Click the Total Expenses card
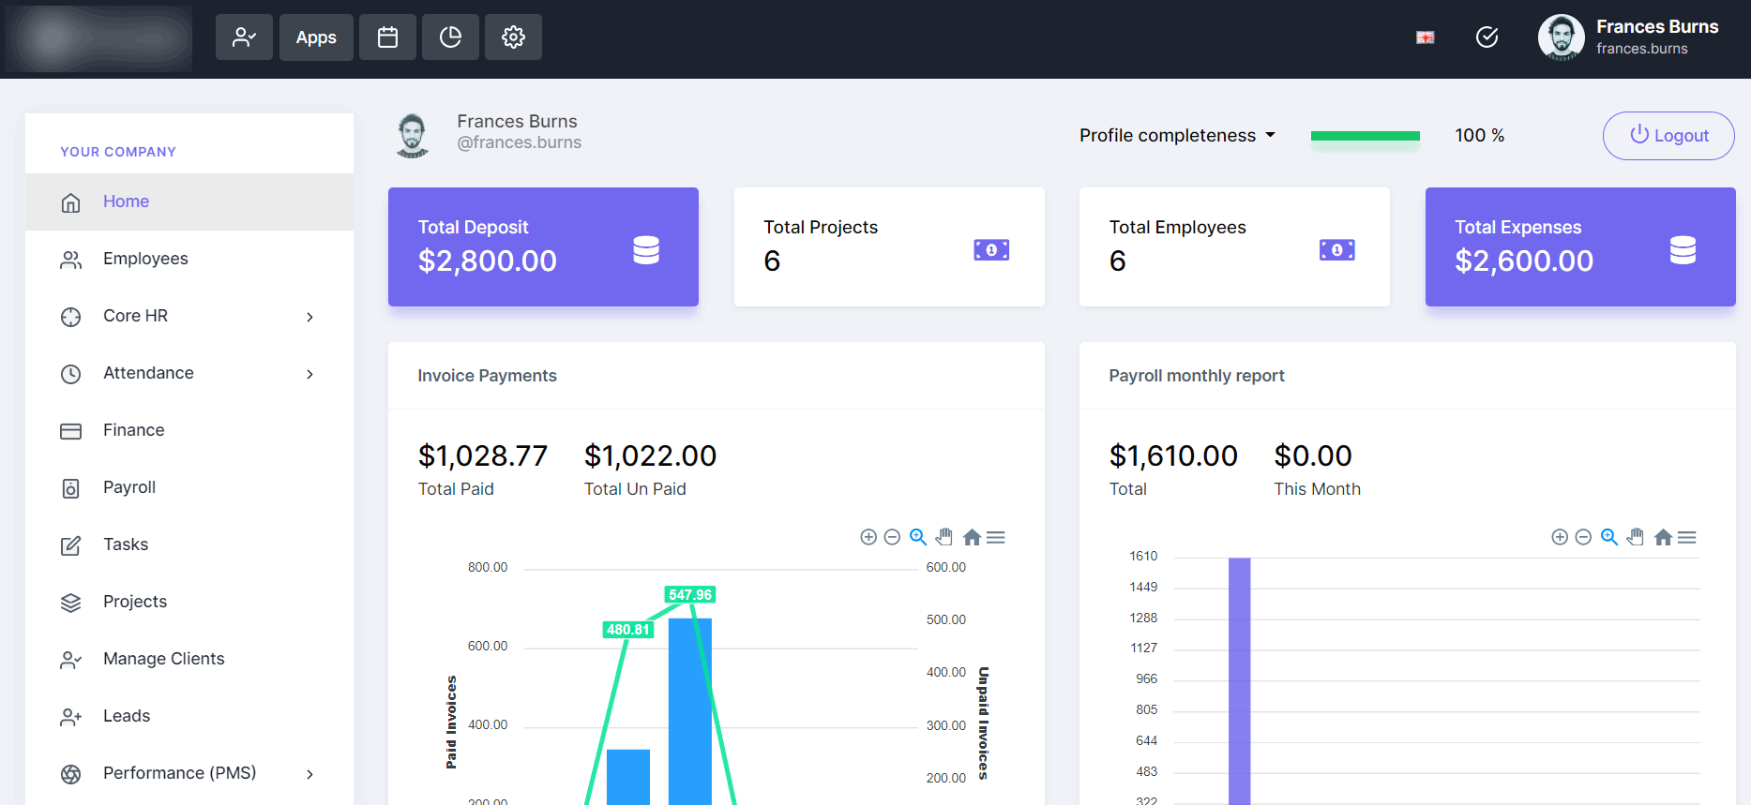 (1580, 246)
